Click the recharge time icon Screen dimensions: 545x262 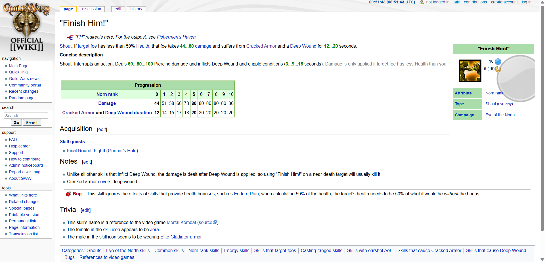[x=498, y=69]
